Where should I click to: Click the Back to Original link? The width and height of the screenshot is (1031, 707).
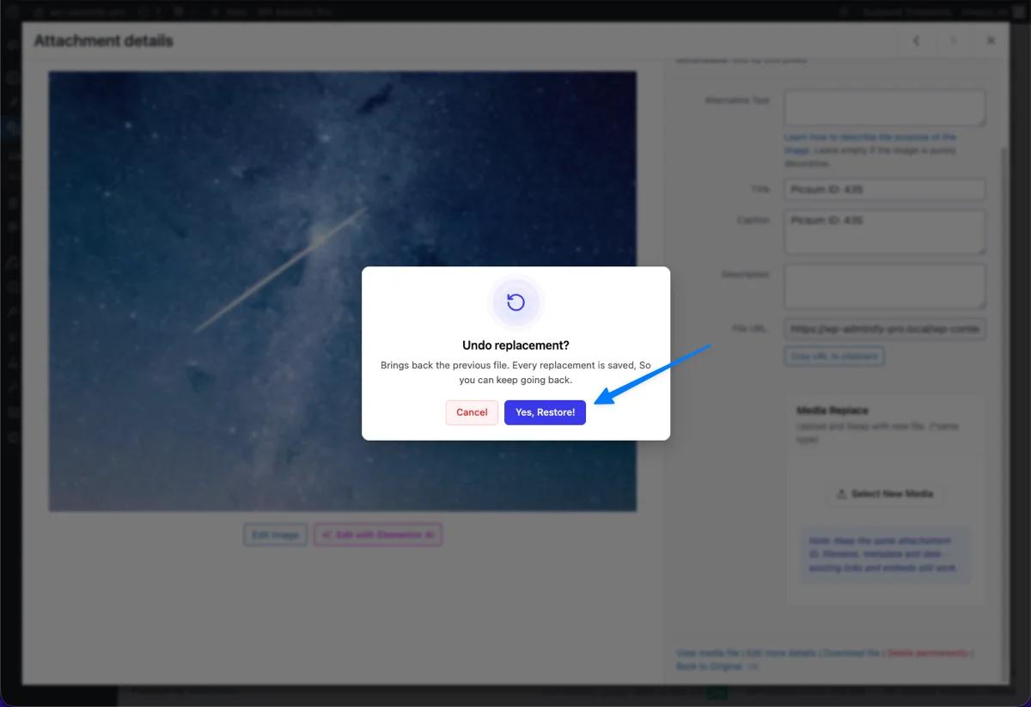coord(709,667)
